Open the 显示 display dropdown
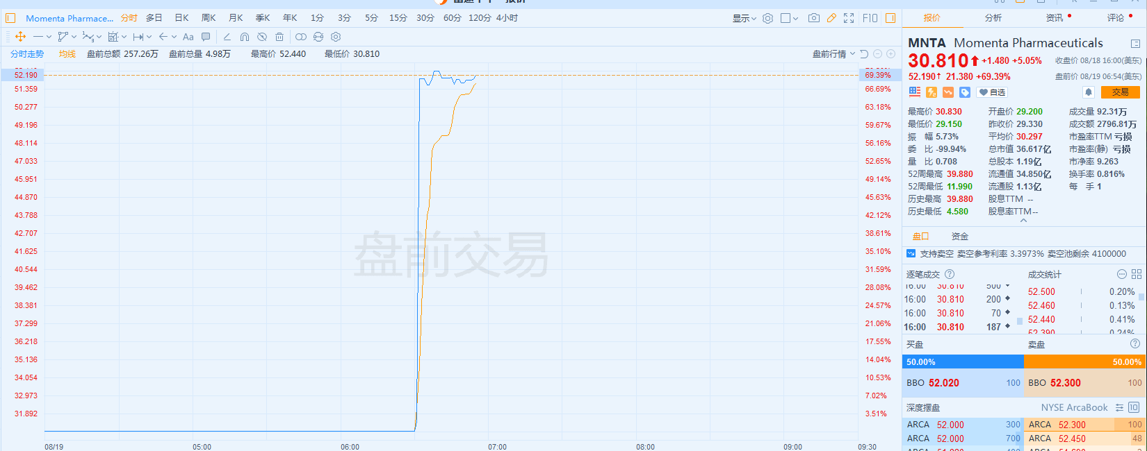 click(x=744, y=18)
